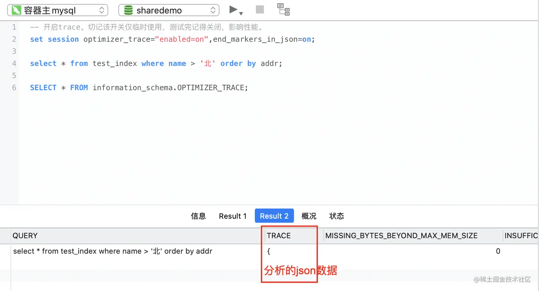Click the MySQL connection icon in selector
Viewport: 539px width, 291px height.
pyautogui.click(x=16, y=10)
